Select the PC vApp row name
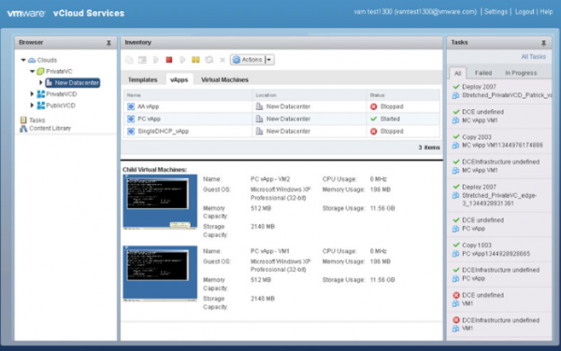Screen dimensions: 561x351 [x=149, y=119]
